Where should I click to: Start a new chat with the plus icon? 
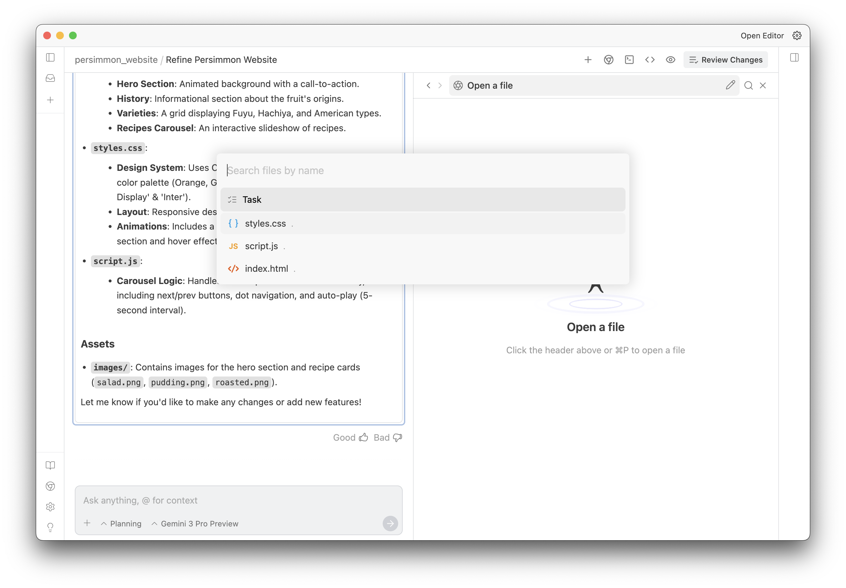50,100
